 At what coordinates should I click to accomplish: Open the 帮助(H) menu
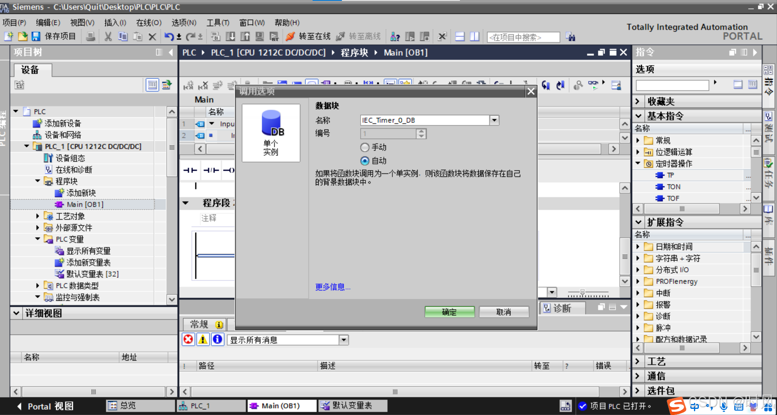tap(287, 22)
